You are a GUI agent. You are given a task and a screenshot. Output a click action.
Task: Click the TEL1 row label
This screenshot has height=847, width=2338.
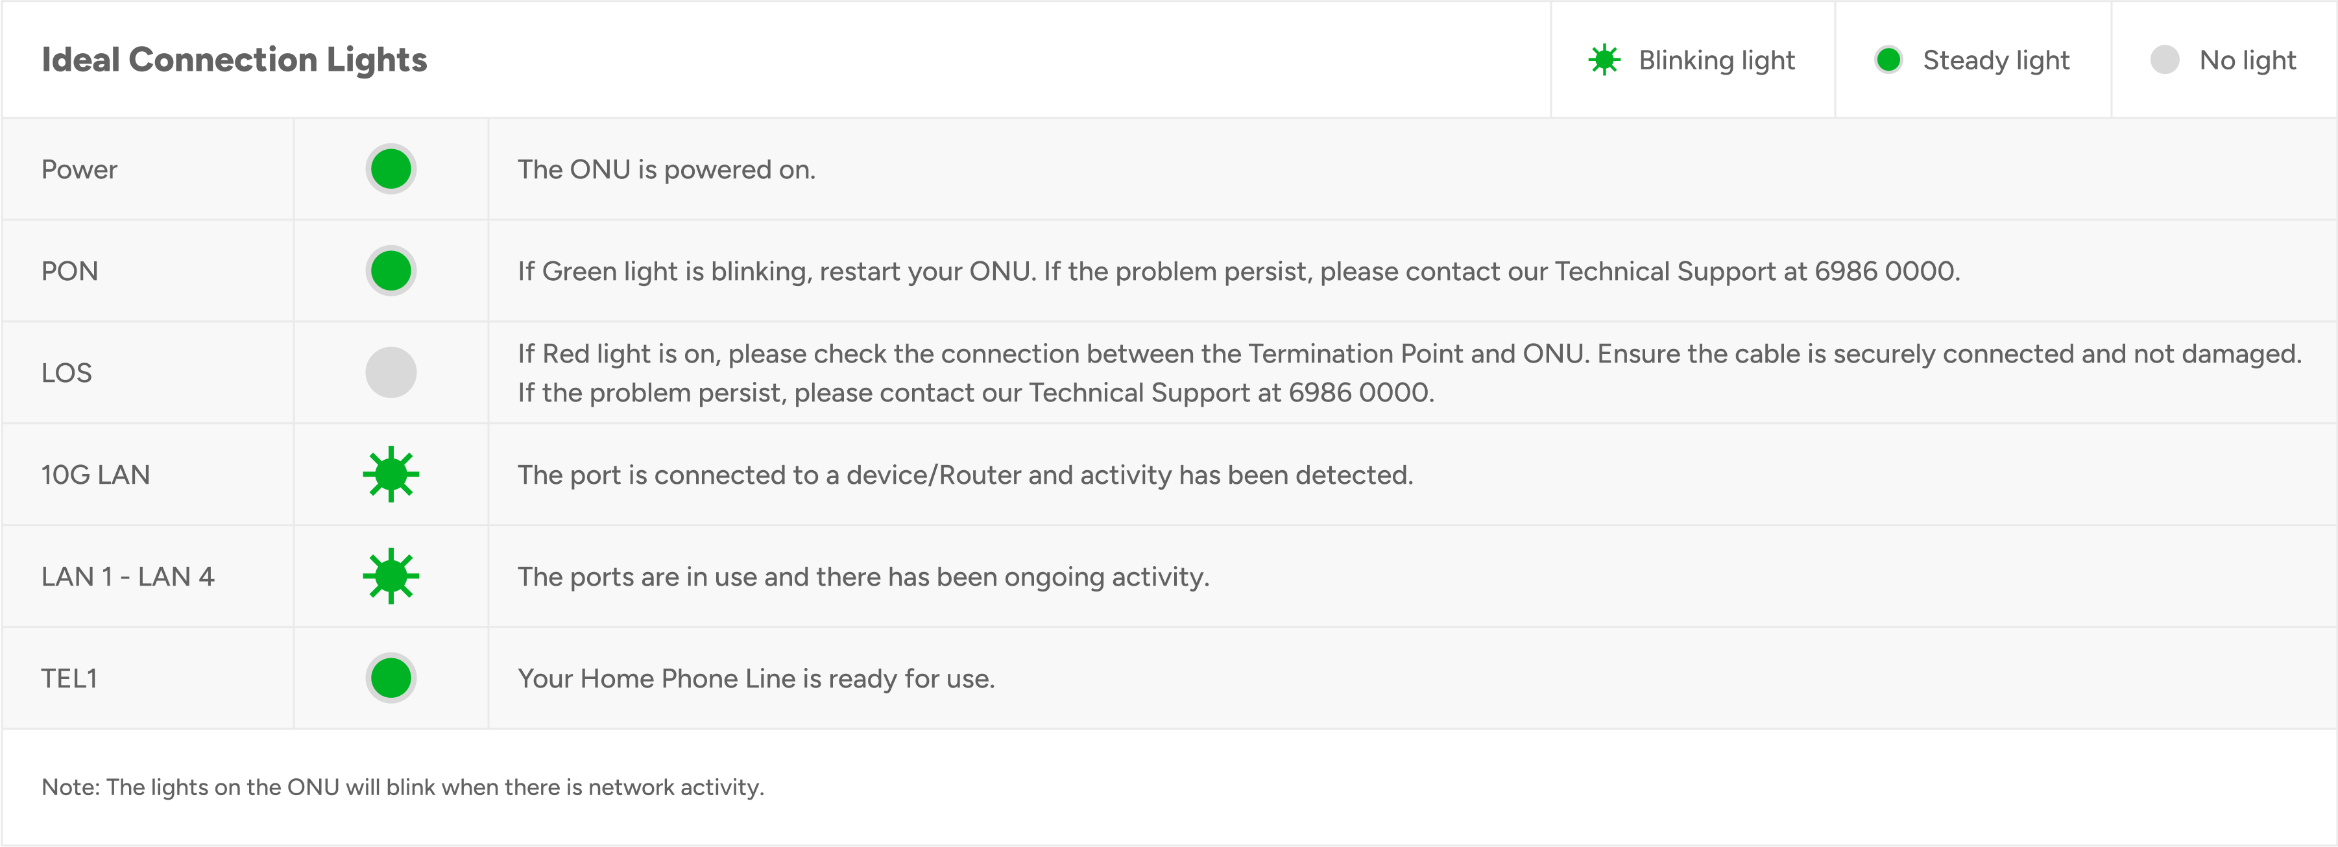(69, 678)
